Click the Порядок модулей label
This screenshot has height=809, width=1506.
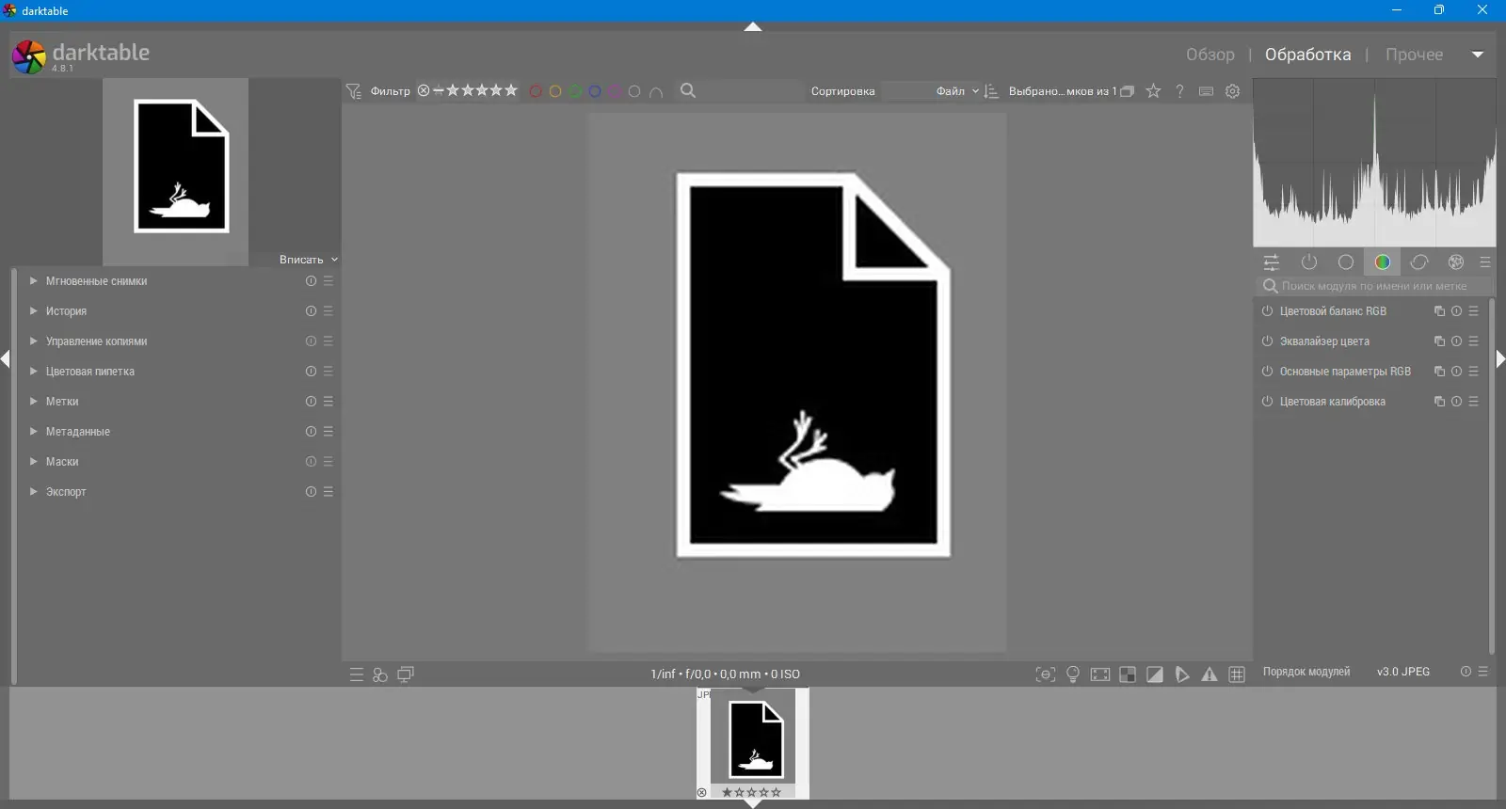click(1306, 672)
